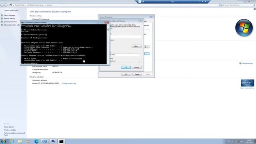This screenshot has width=256, height=144.
Task: Expand the Control Panel breadcrumb arrow
Action: [x=26, y=5]
